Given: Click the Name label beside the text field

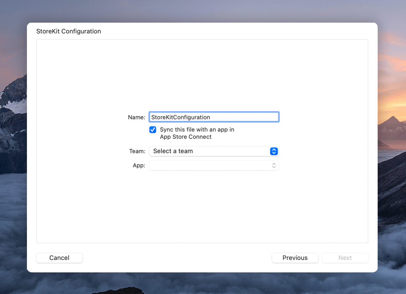Looking at the screenshot, I should pos(136,117).
